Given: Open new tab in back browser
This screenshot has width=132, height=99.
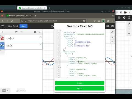Looking at the screenshot, I should [x=50, y=8].
